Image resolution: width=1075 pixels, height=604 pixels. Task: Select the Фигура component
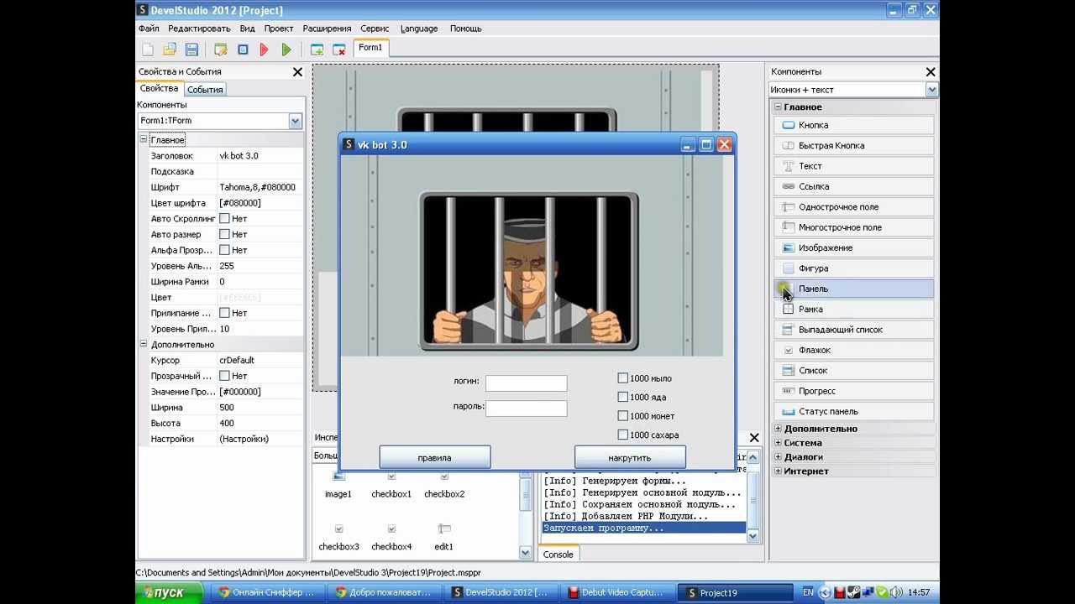853,268
